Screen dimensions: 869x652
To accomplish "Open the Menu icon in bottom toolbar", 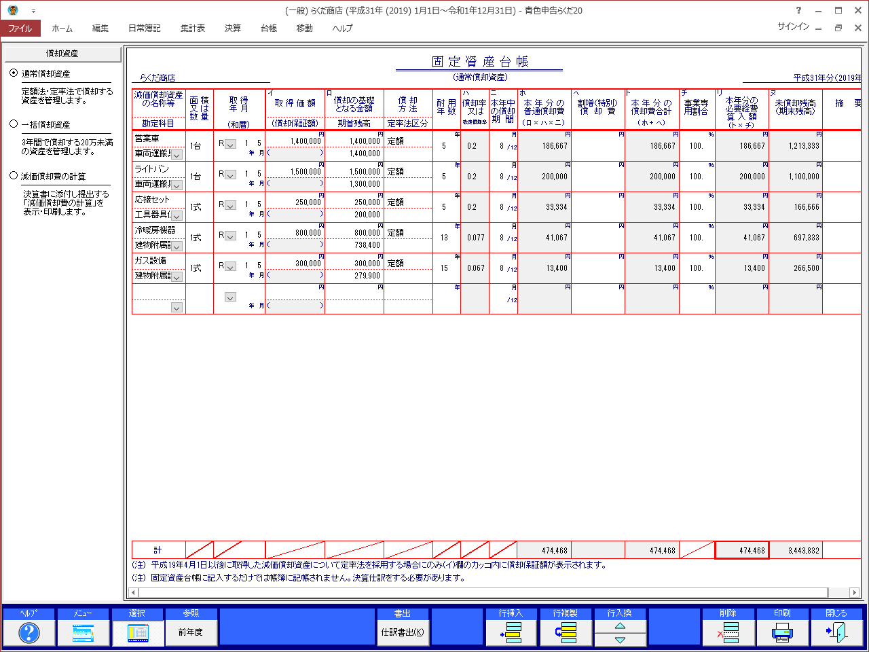I will pyautogui.click(x=83, y=632).
